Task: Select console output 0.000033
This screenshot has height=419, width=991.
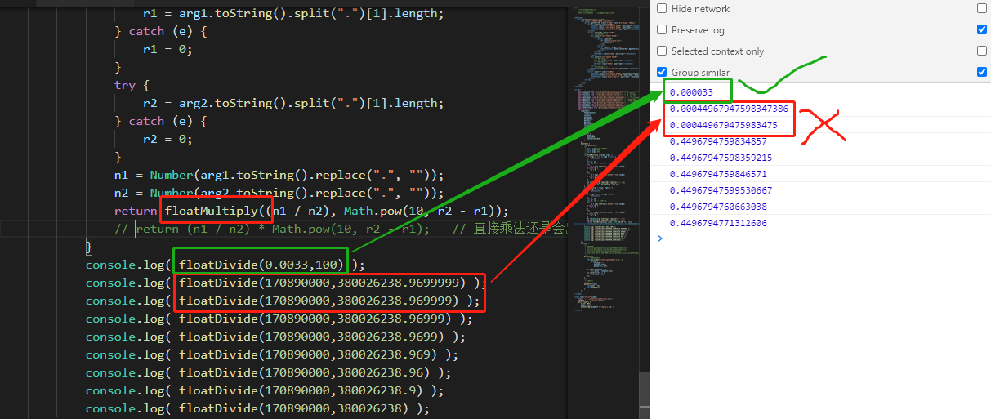Action: [691, 92]
